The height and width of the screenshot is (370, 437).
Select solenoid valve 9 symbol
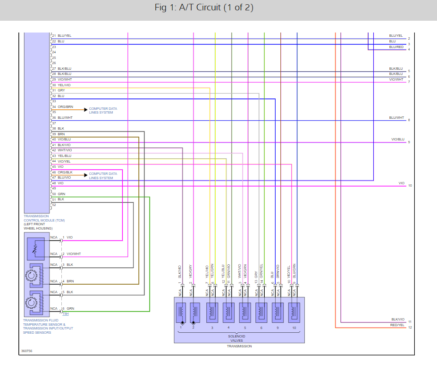[277, 312]
